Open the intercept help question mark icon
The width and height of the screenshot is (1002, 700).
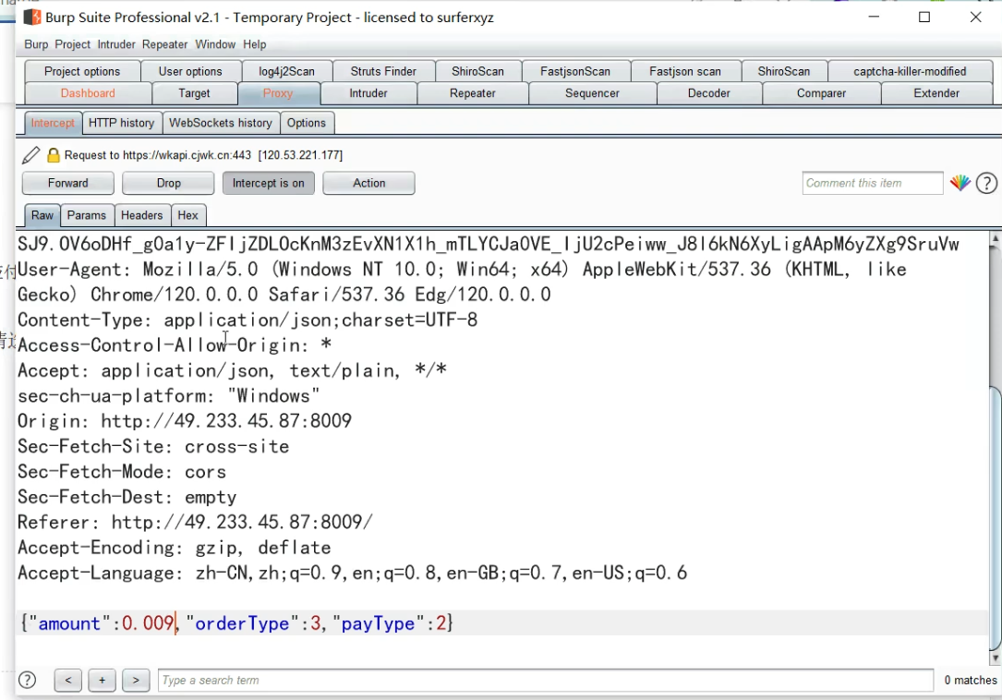[x=986, y=184]
